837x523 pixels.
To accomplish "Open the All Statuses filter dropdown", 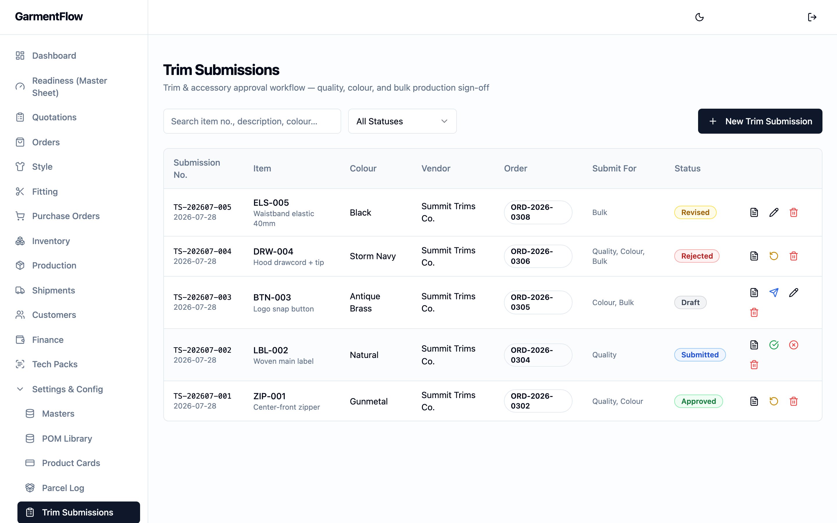I will [x=402, y=121].
